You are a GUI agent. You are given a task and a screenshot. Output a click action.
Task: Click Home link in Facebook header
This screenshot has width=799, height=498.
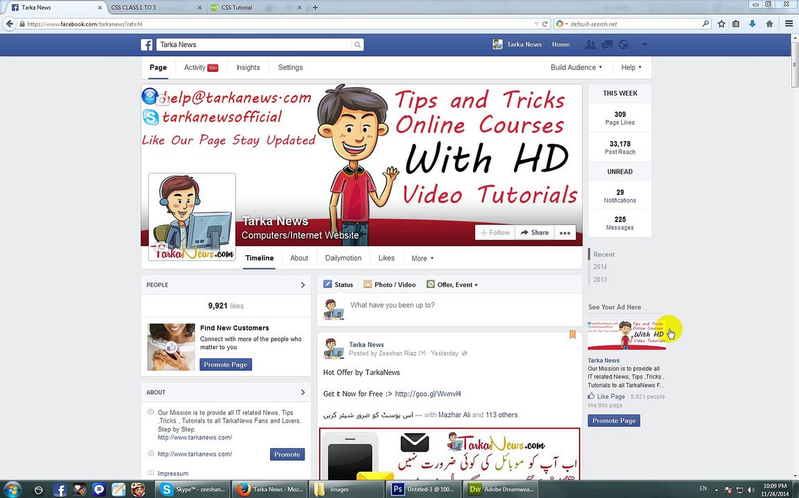pyautogui.click(x=561, y=45)
